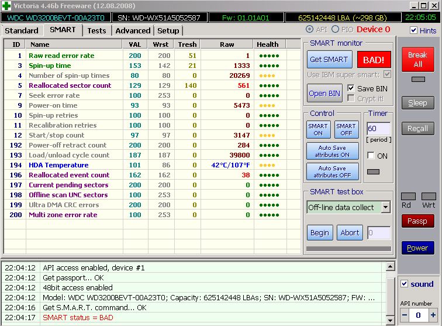Screen dimensions: 442x326
Task: Select the Multi zone error rate row
Action: pos(152,215)
